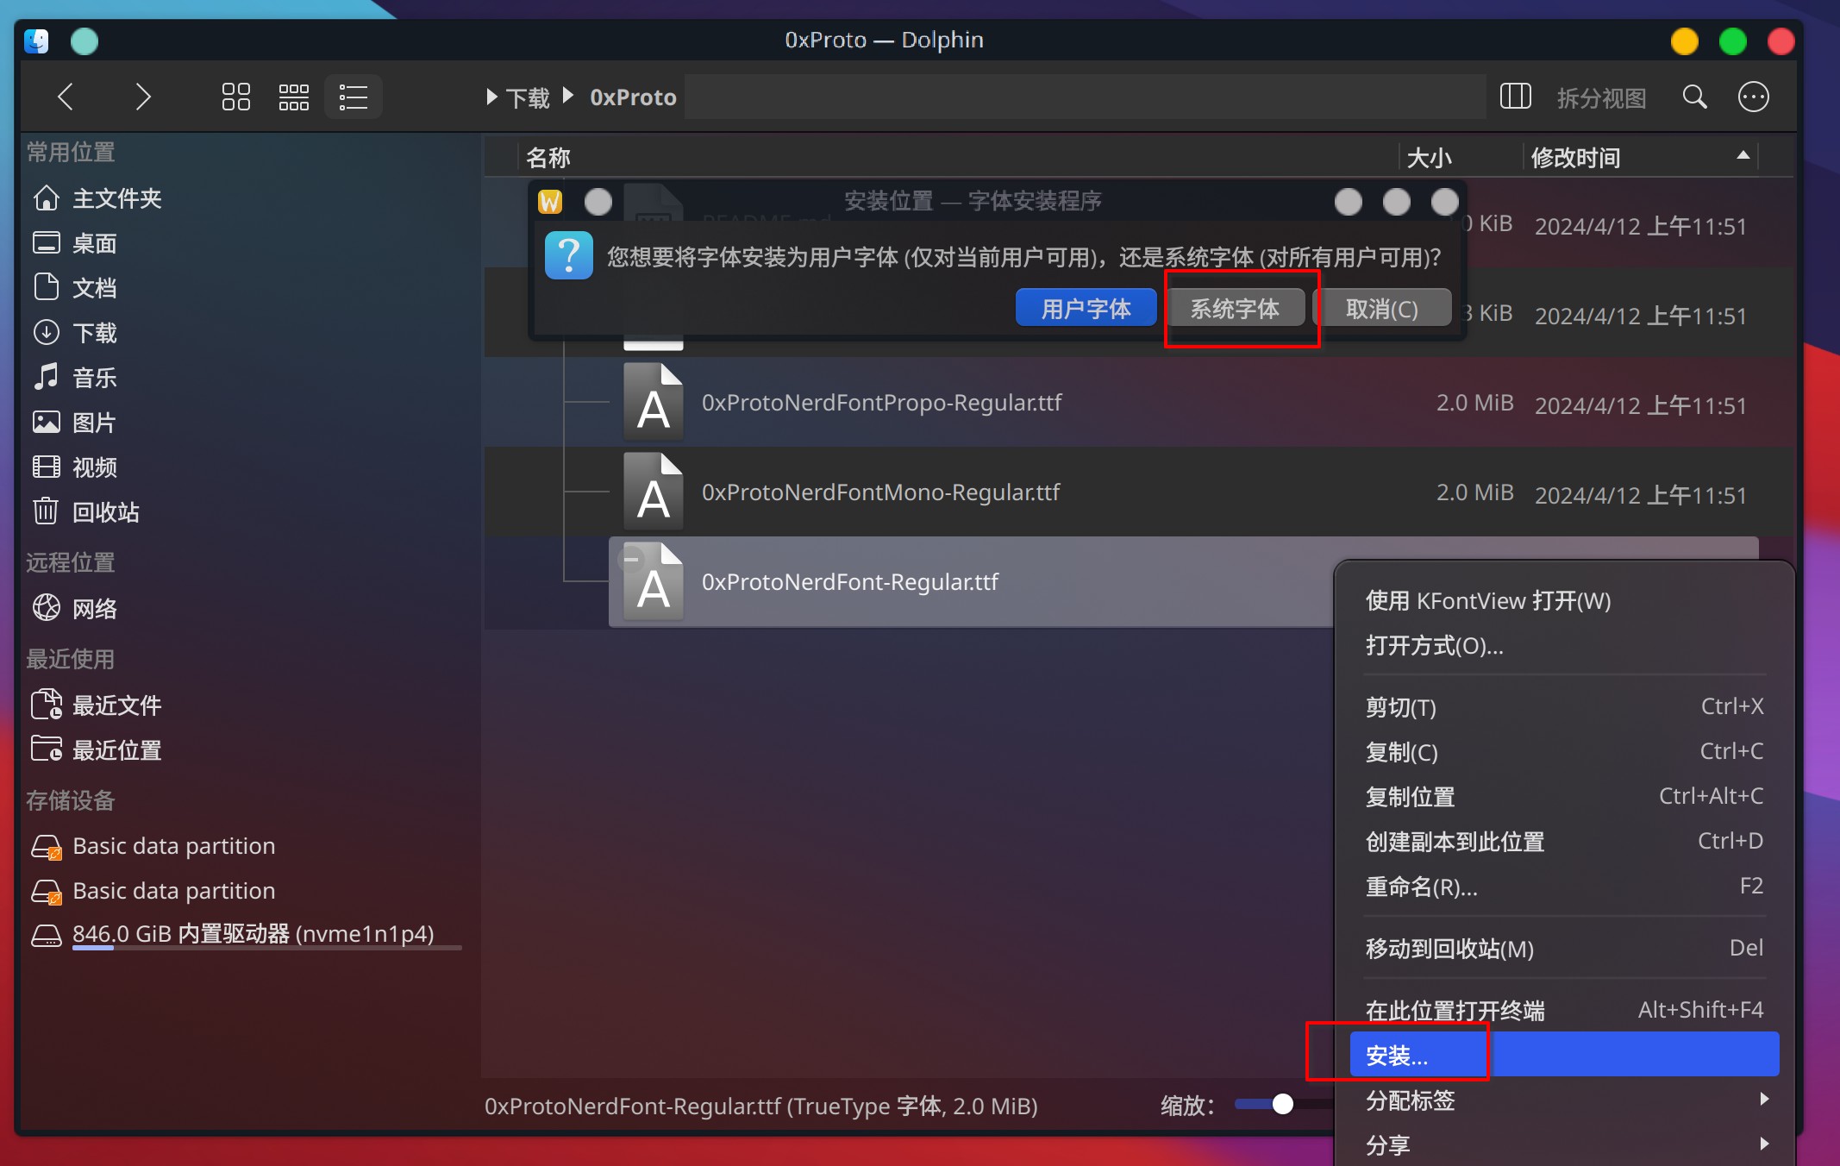Choose 移动到回收站(M) from context menu
The height and width of the screenshot is (1166, 1840).
(1564, 949)
